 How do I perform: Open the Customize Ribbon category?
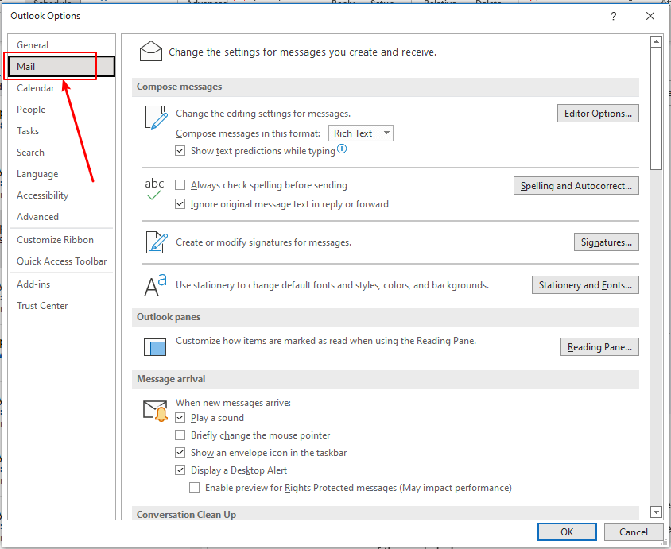click(62, 240)
